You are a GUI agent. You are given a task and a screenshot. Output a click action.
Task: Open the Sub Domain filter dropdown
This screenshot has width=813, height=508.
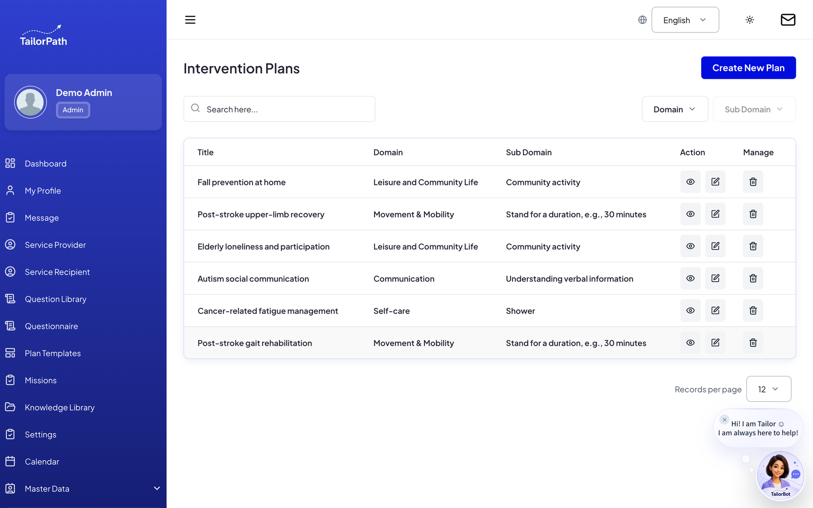(754, 109)
